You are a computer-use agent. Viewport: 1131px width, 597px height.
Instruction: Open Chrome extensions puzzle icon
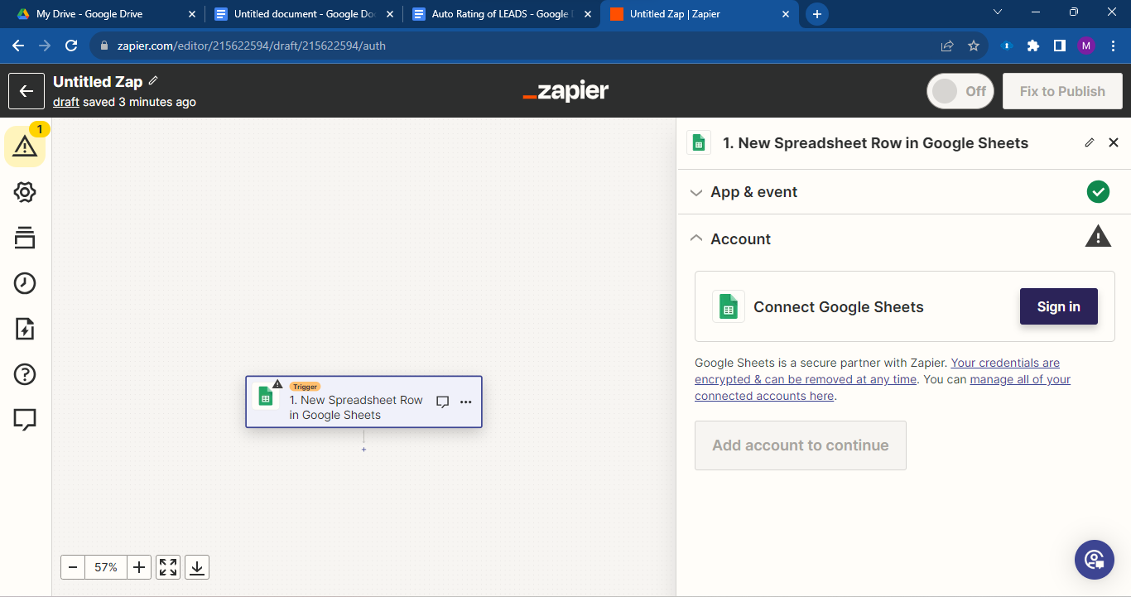1033,46
